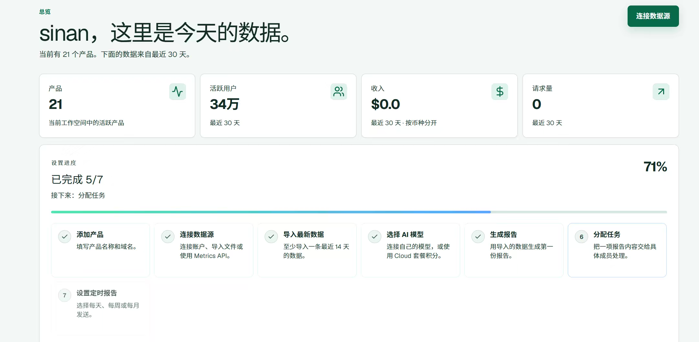Click the checkmark circle beside 选择 AI 模型
The image size is (699, 342).
[x=375, y=237]
